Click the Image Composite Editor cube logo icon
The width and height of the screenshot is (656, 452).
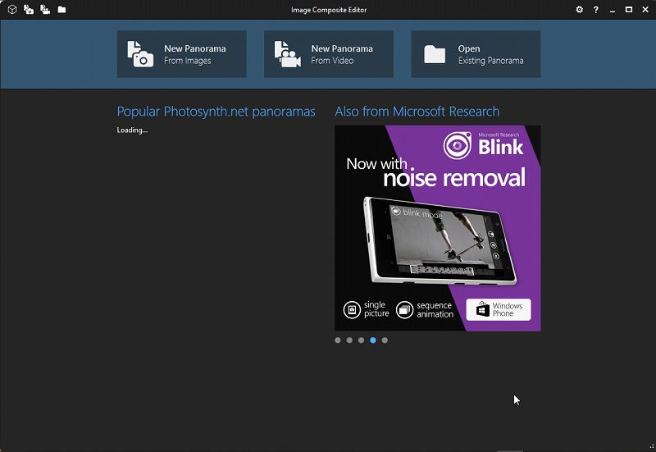coord(12,10)
